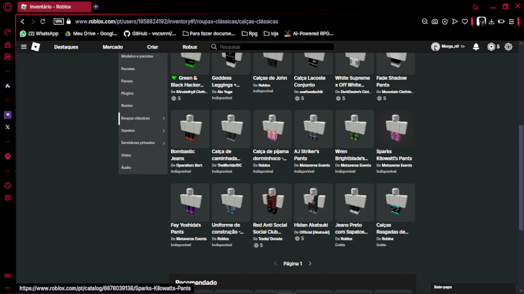Open the notifications bell

pos(476,47)
